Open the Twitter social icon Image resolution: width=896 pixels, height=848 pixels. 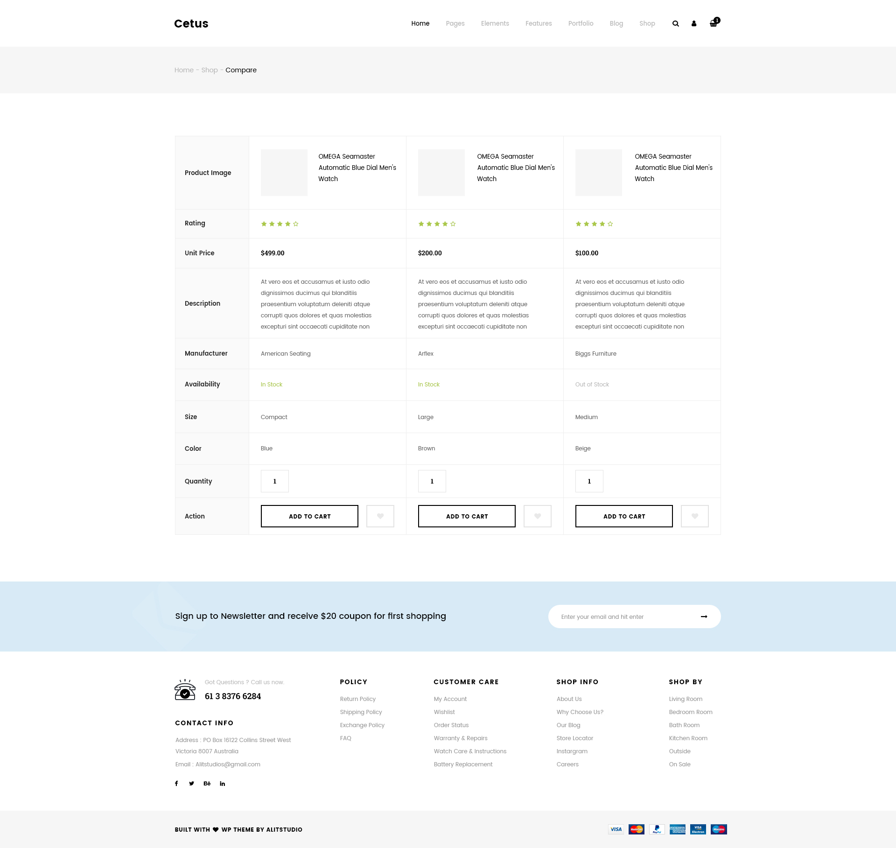click(x=191, y=784)
